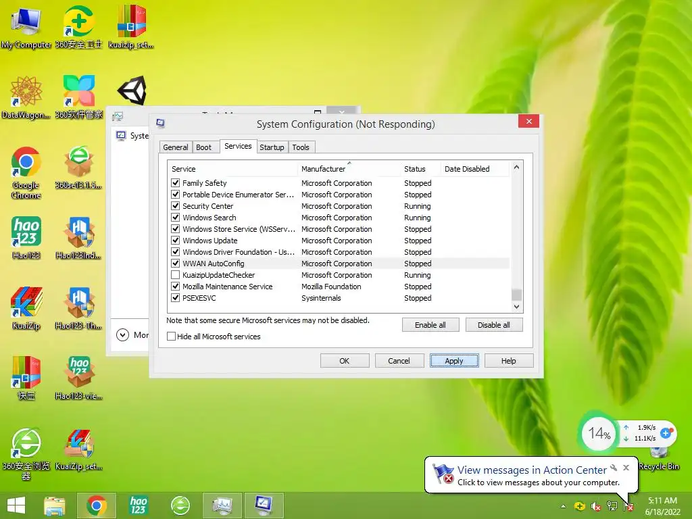Click the 14% memory usage widget
Image resolution: width=692 pixels, height=519 pixels.
(599, 433)
